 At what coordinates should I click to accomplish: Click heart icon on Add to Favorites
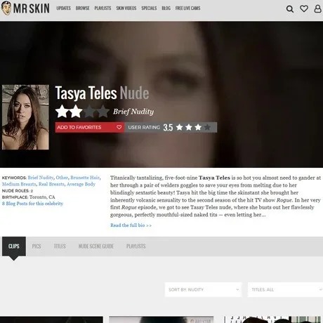point(119,127)
